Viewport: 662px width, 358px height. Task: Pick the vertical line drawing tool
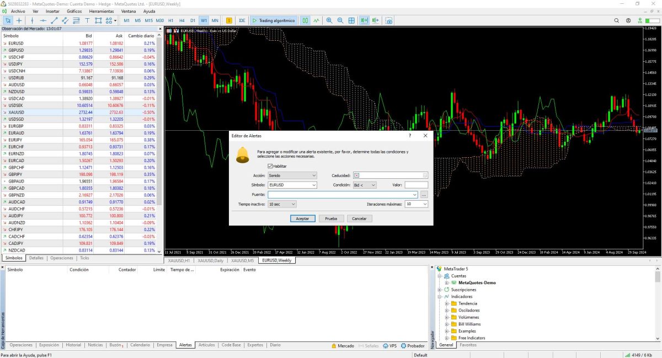click(32, 20)
